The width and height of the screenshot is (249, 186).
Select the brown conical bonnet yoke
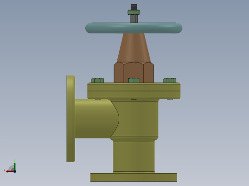134,48
